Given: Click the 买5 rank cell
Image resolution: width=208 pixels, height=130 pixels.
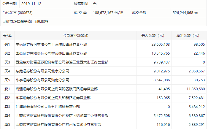Looking at the screenshot, I should click(x=7, y=80).
